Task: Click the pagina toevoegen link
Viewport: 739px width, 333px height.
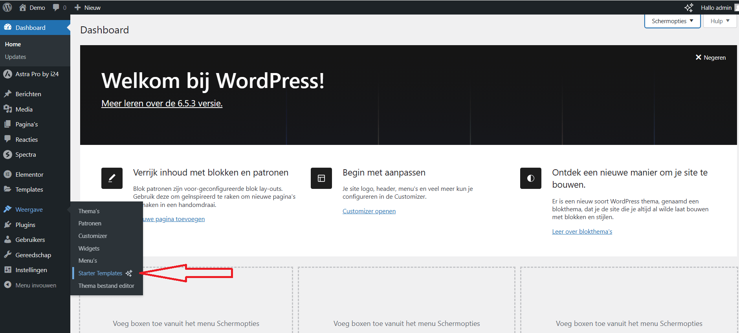Action: pyautogui.click(x=174, y=219)
